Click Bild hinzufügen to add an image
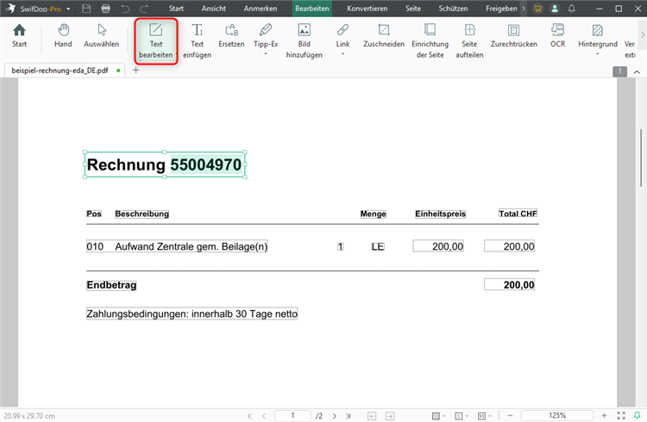647x422 pixels. coord(305,40)
